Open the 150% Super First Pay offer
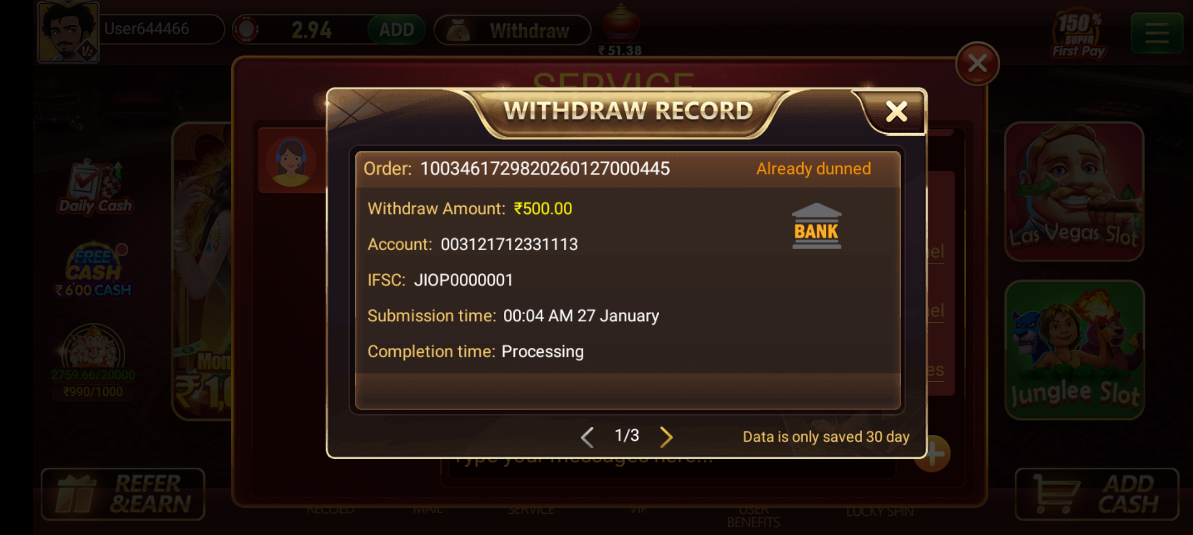1193x535 pixels. click(1079, 34)
